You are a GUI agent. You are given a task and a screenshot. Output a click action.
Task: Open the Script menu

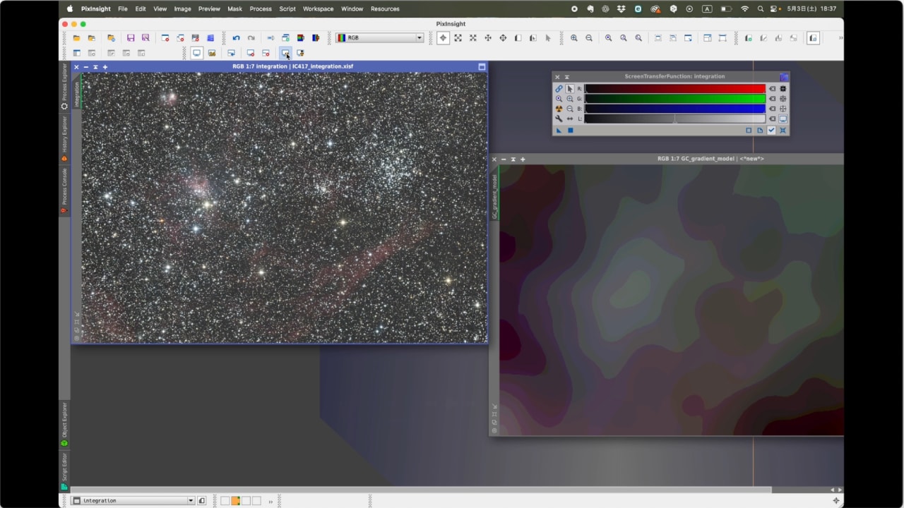pos(287,9)
